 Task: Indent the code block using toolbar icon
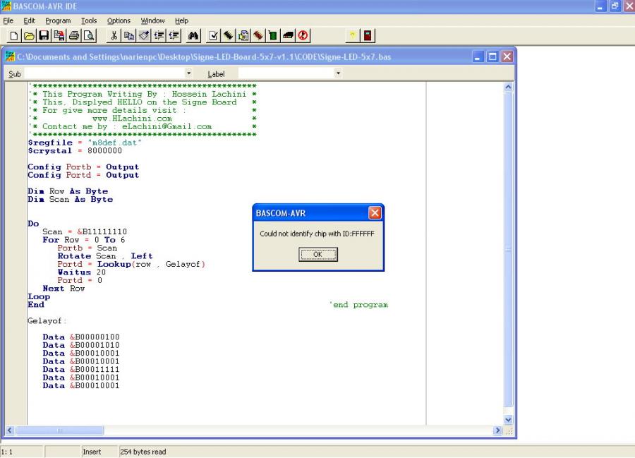coord(159,35)
